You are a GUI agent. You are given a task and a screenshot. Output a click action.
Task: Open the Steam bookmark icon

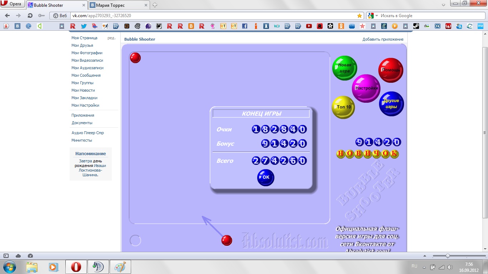coord(416,26)
